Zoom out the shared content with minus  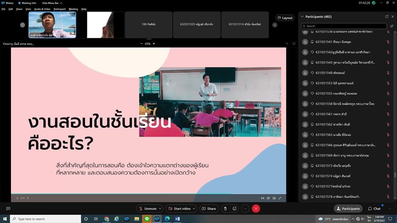[x=141, y=44]
